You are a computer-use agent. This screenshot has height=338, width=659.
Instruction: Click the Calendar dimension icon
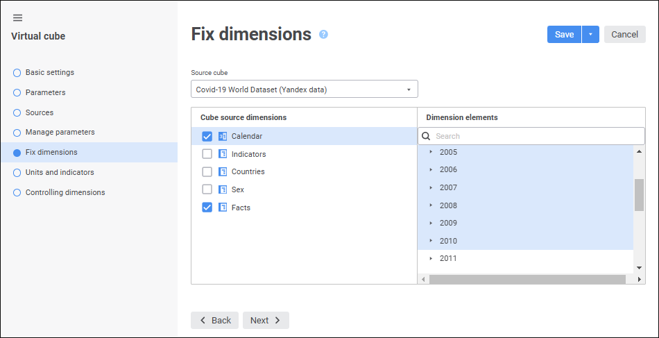pos(223,136)
